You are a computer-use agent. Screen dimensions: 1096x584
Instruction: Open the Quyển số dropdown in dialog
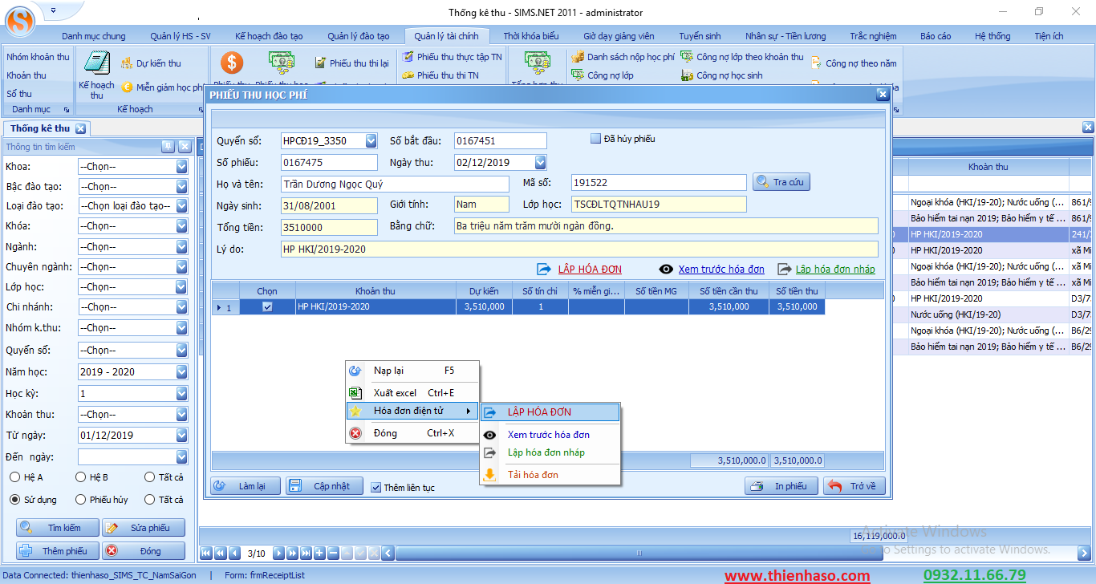tap(371, 141)
